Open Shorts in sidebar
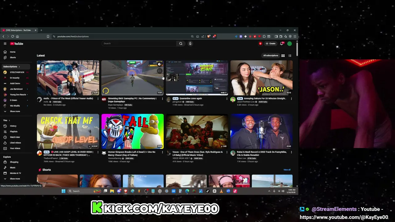Screen dimensions: 395x222 (15, 57)
